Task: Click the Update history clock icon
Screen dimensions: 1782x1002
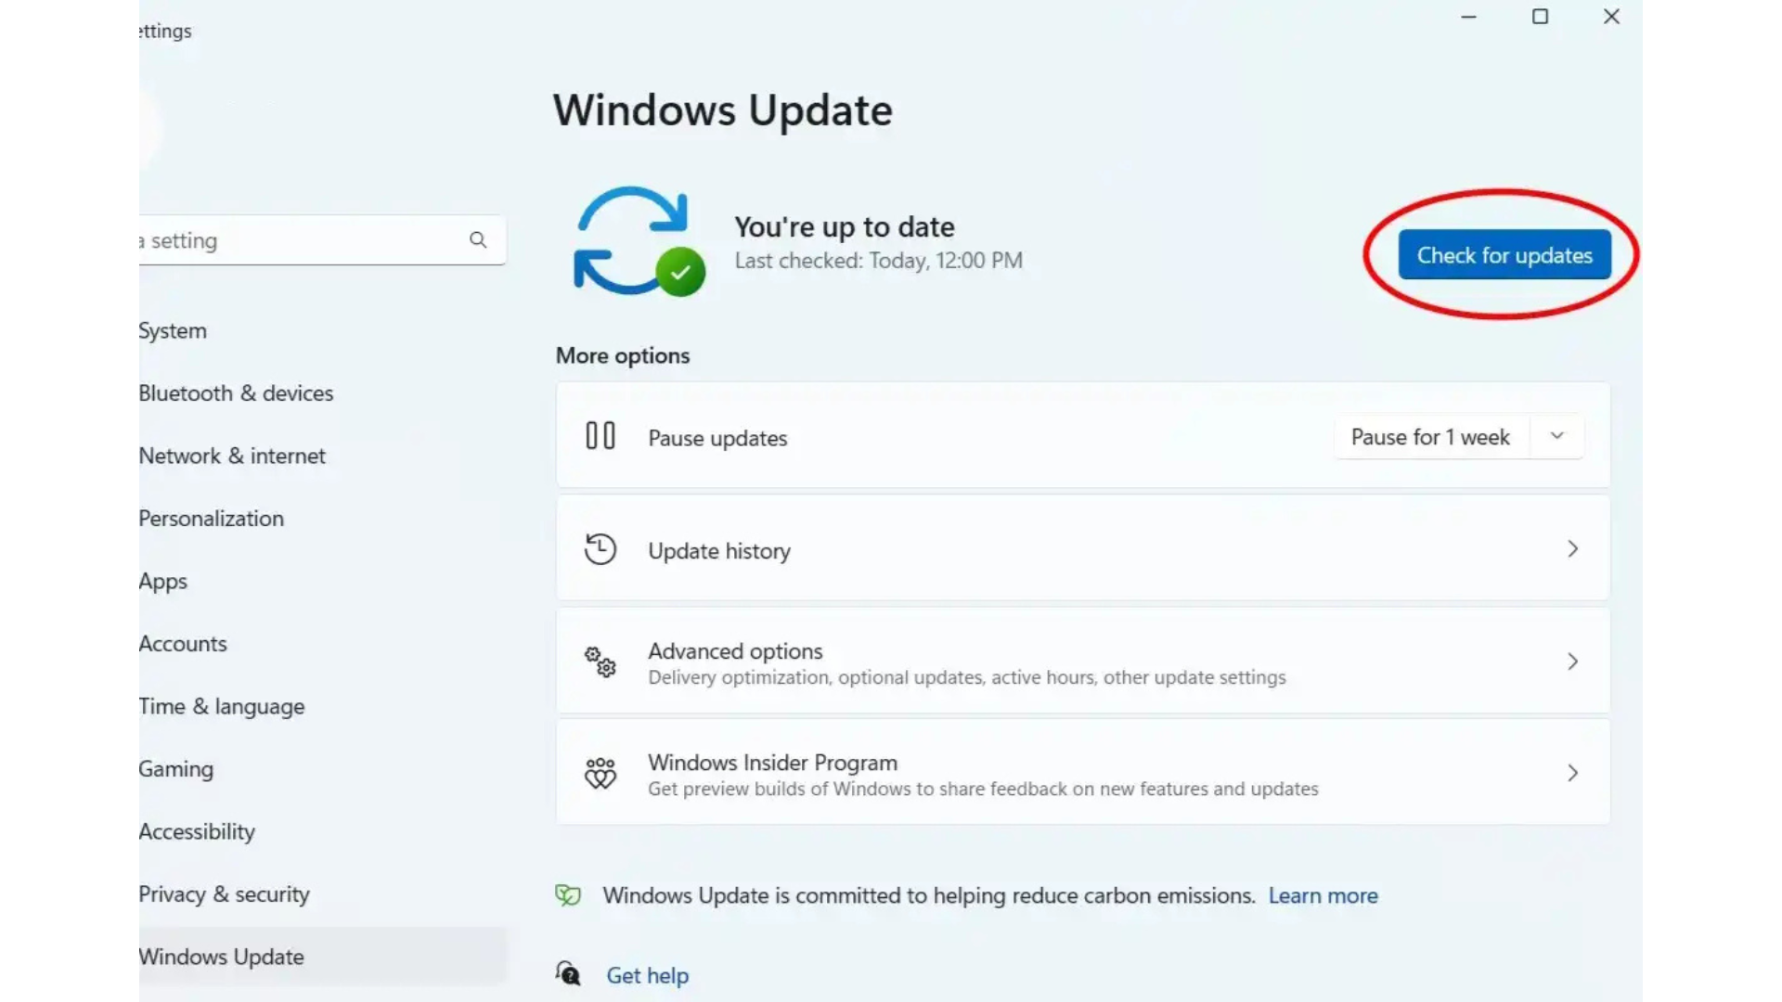Action: 600,548
